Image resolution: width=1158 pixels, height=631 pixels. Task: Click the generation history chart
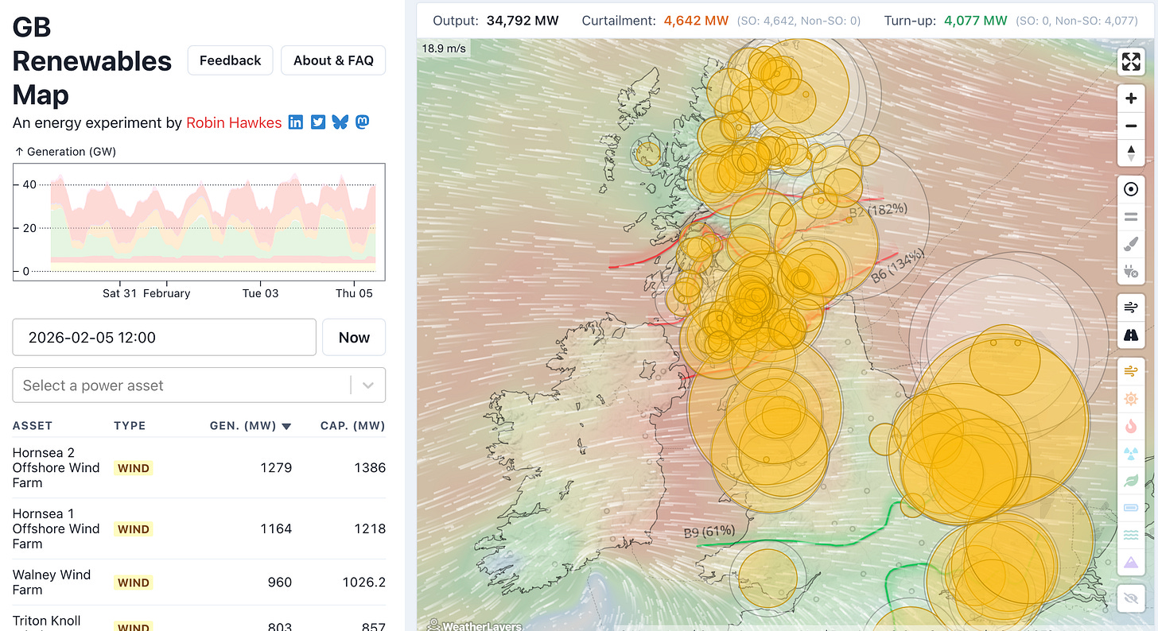(x=199, y=222)
